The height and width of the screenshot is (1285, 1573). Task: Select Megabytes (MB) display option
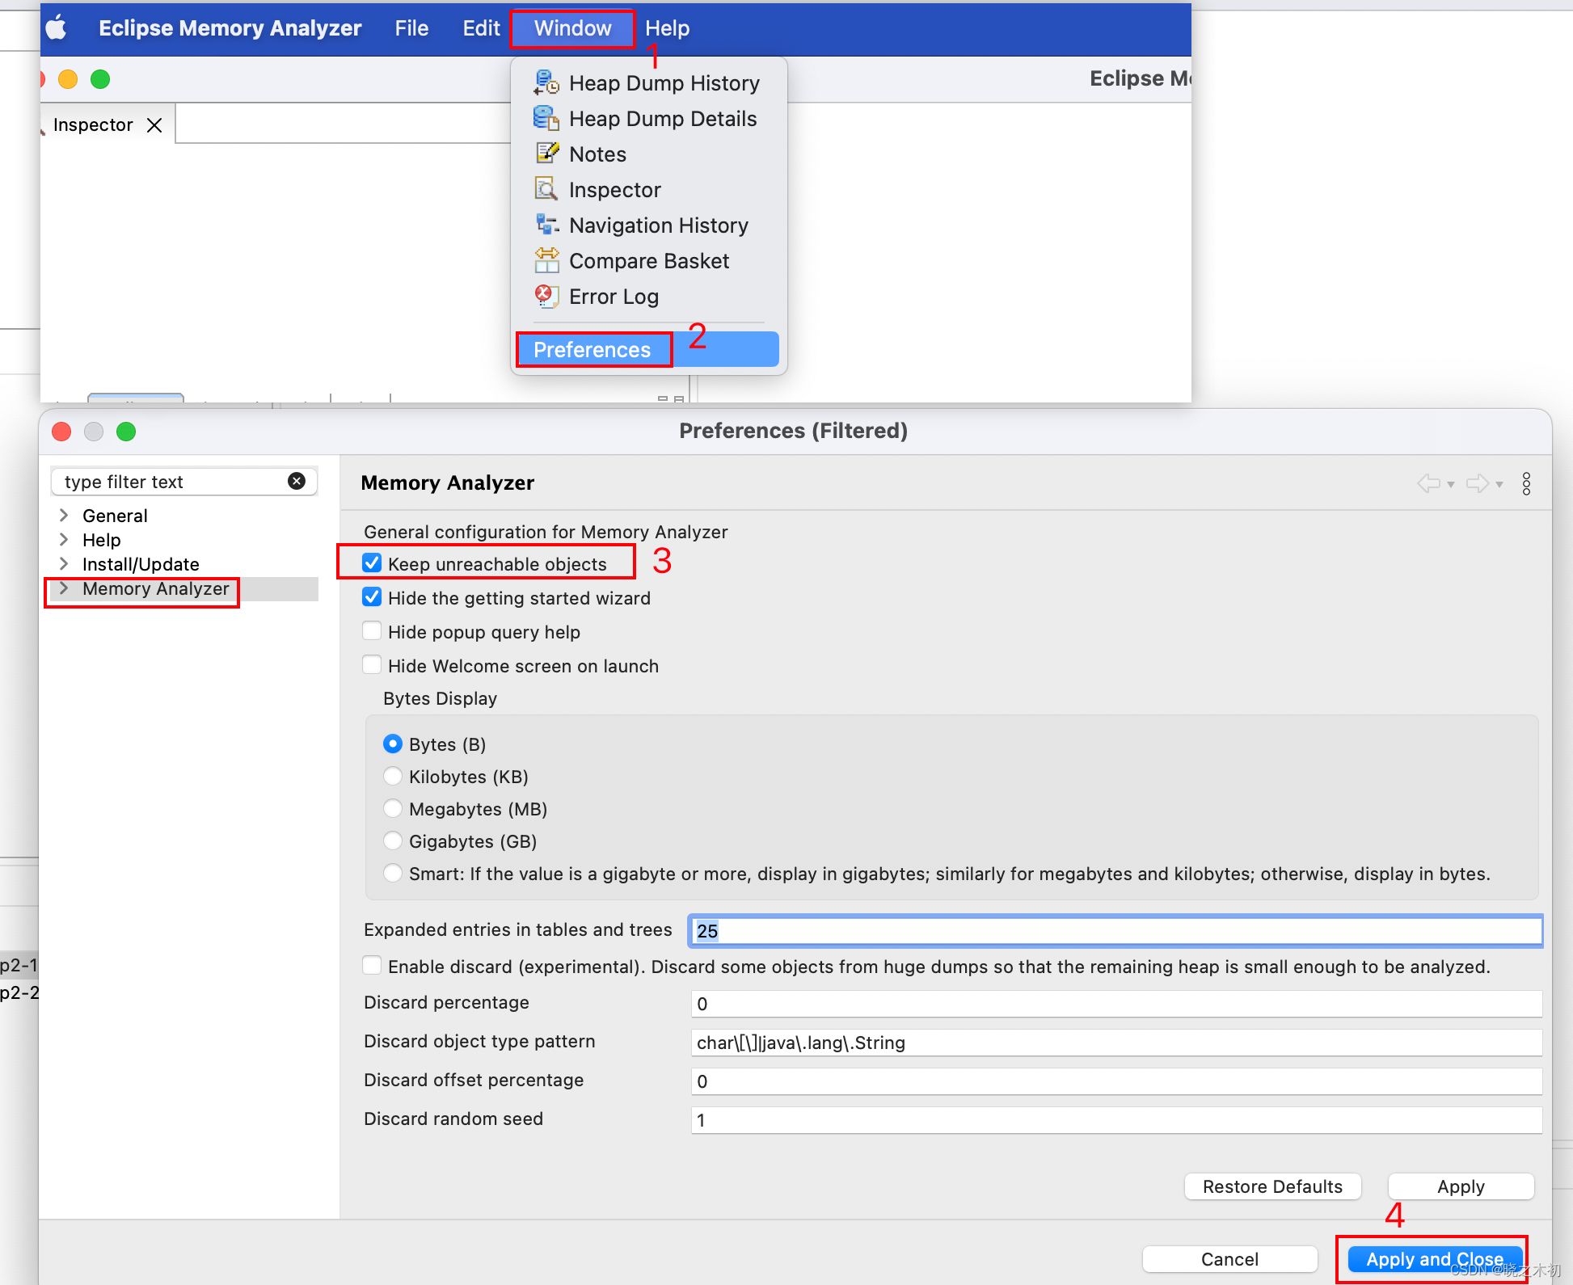393,808
